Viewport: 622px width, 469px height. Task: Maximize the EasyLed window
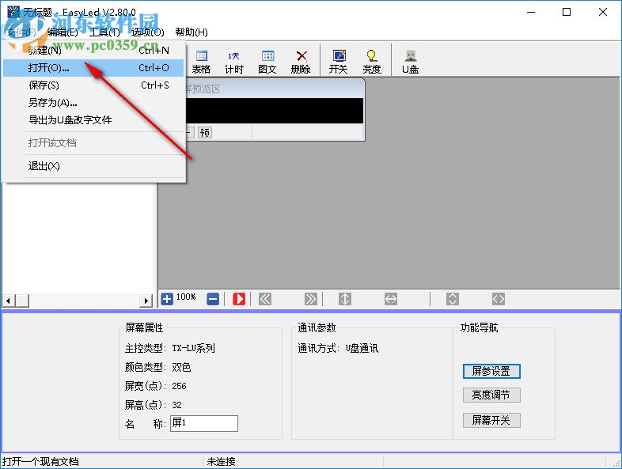point(567,13)
